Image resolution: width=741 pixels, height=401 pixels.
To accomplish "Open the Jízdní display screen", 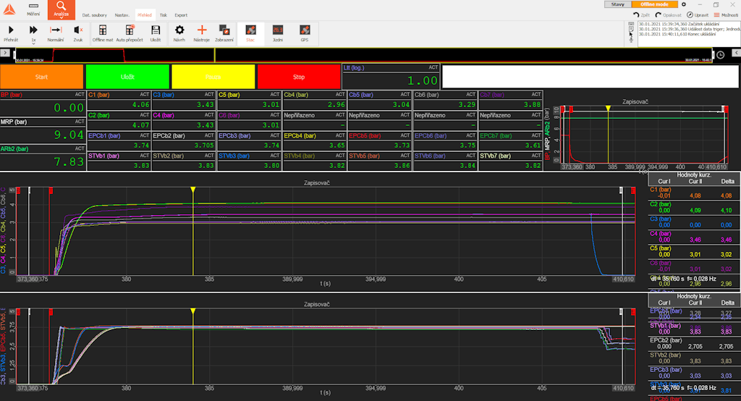I will 278,33.
